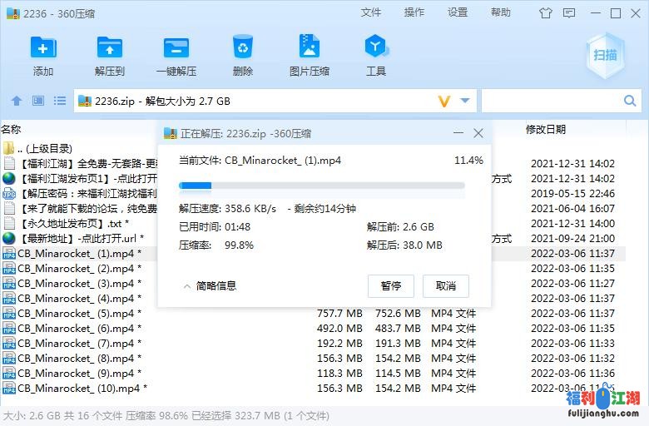Open the 工具 (Tools) icon
Screen dimensions: 649x426
376,55
